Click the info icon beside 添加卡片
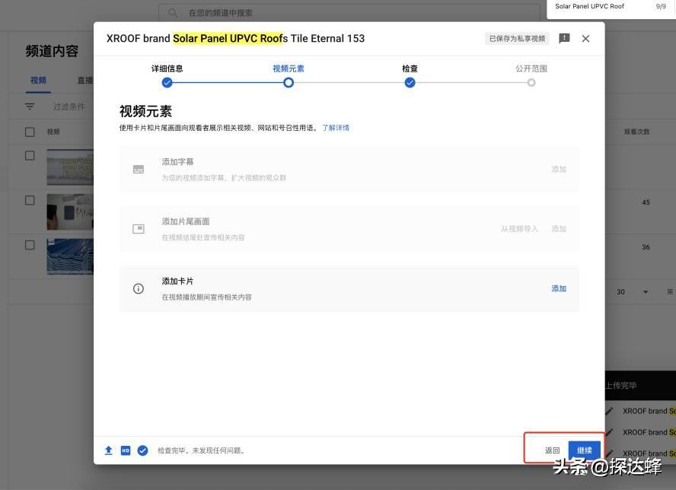 [138, 288]
